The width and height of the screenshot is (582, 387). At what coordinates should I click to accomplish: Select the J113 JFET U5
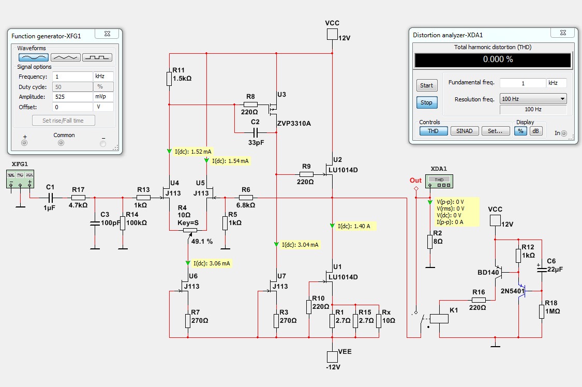pos(210,193)
